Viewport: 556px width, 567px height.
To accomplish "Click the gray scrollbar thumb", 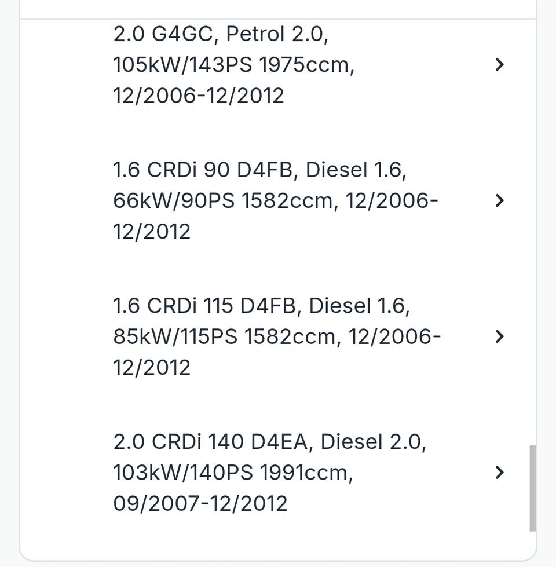I will [533, 488].
